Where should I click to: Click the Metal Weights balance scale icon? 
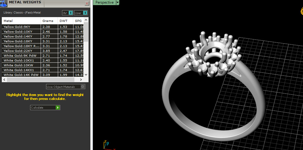coord(3,3)
